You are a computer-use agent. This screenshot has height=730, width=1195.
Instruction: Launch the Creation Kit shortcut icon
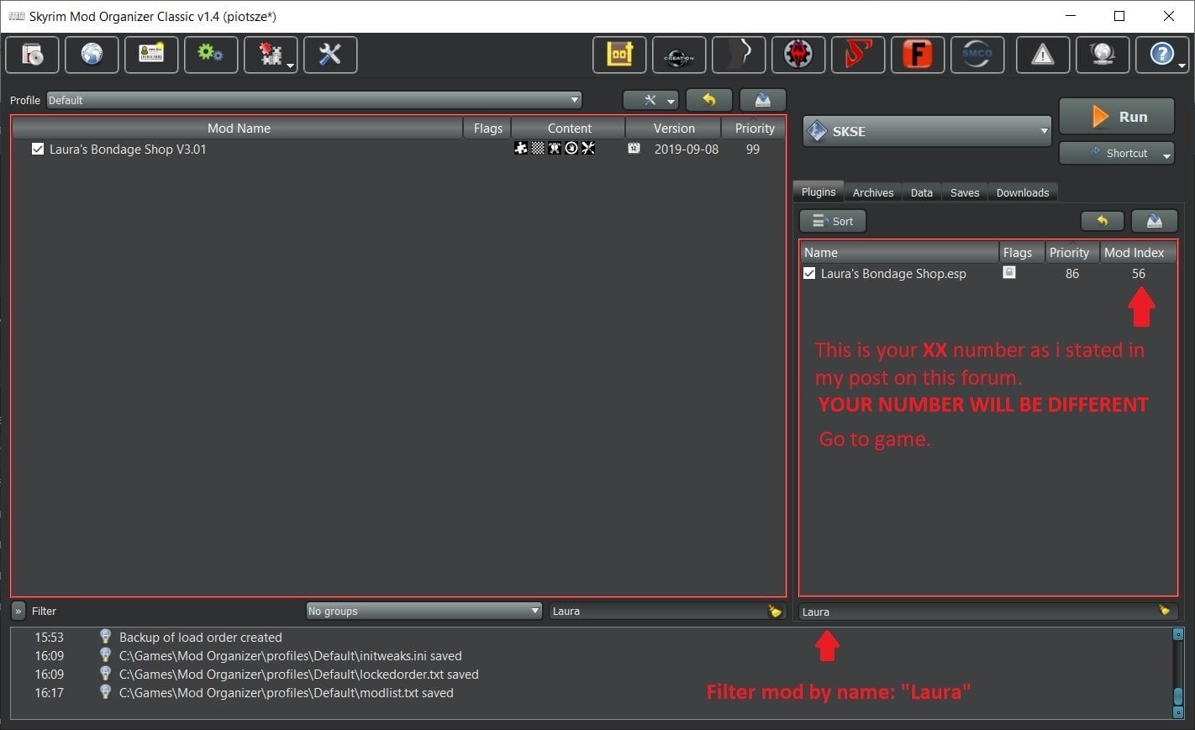coord(679,55)
